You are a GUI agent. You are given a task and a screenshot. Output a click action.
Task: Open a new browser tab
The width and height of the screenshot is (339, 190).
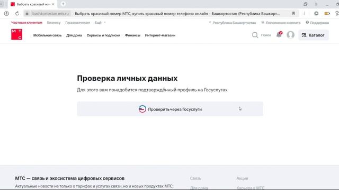63,4
